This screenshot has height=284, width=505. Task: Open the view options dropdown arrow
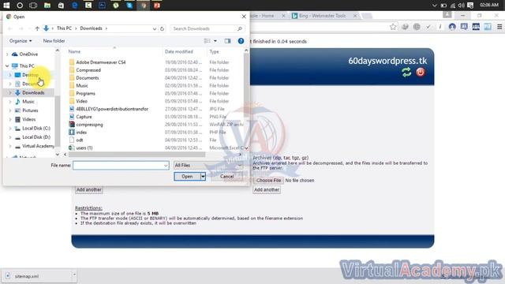[x=215, y=41]
